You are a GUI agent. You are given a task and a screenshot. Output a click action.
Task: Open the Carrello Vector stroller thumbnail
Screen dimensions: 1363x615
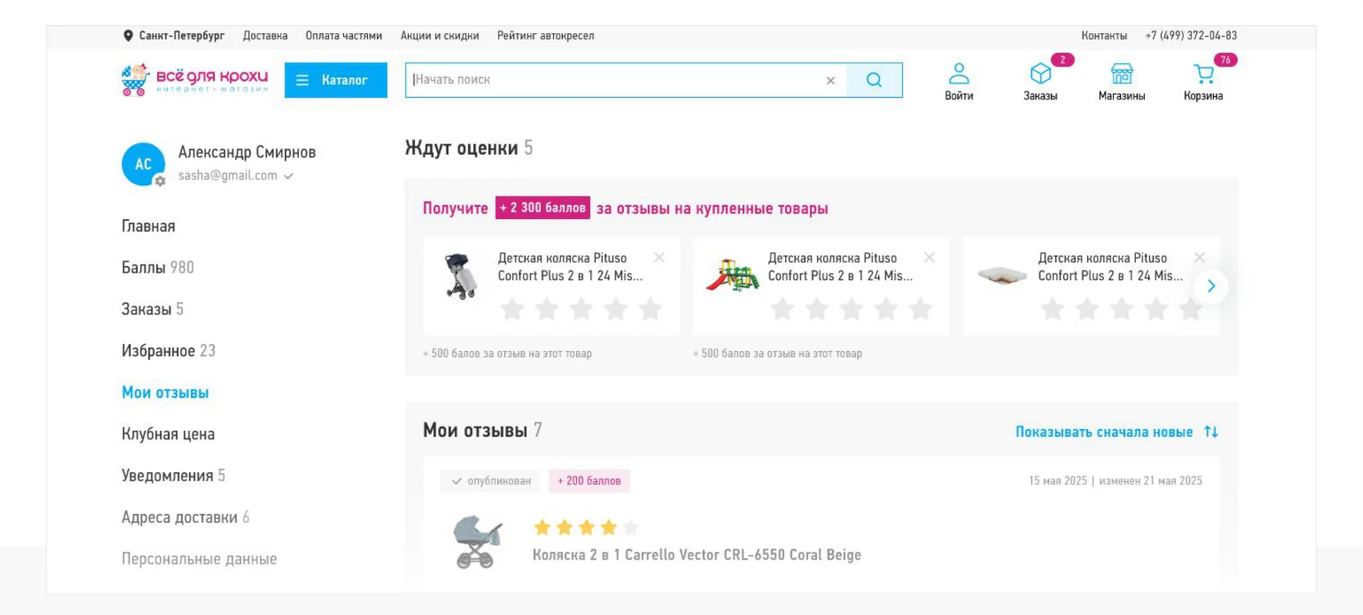pyautogui.click(x=477, y=542)
